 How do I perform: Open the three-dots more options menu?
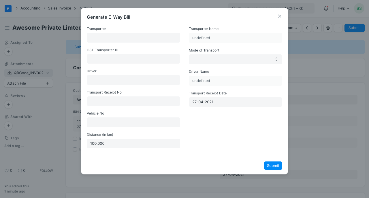(338, 28)
